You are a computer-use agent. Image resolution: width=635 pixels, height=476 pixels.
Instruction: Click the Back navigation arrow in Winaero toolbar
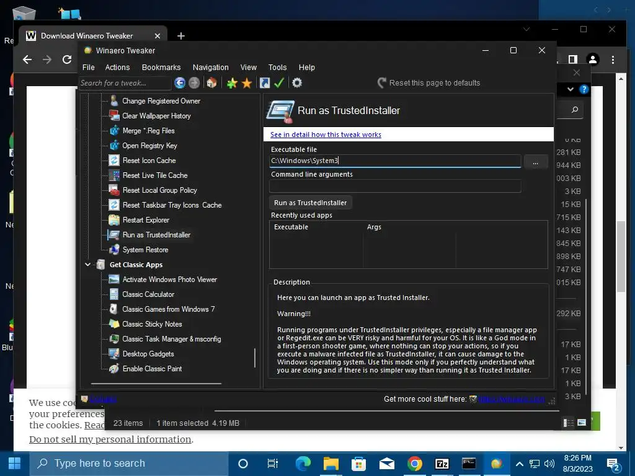click(180, 83)
